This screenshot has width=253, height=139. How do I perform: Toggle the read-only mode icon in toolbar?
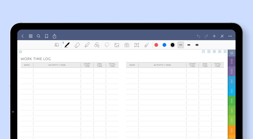(57, 45)
